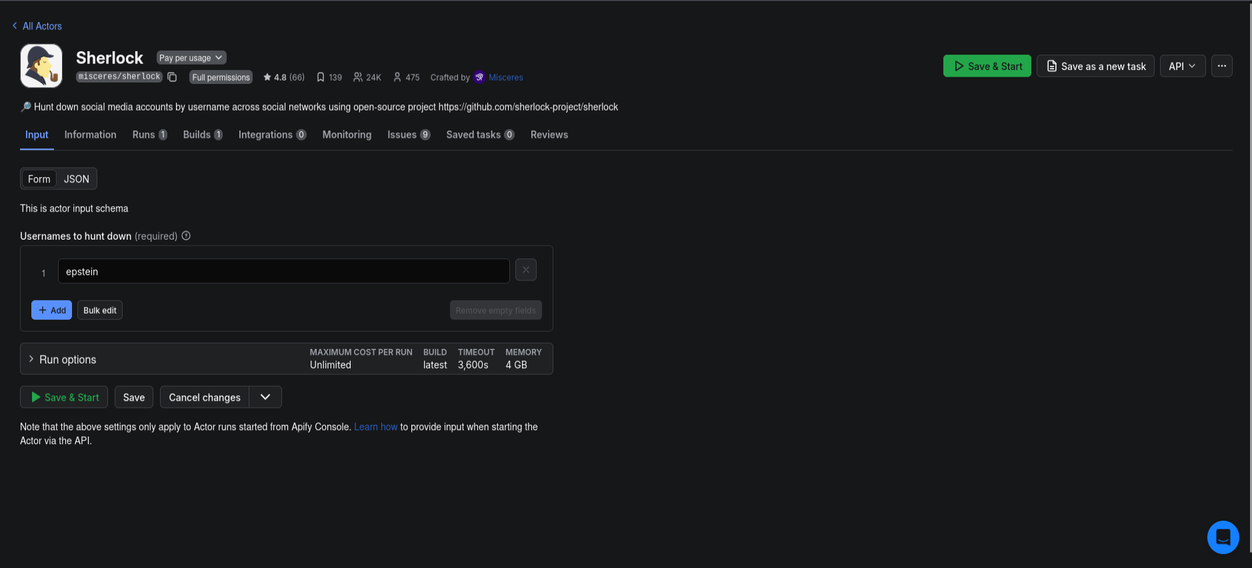Click the monthly users icon showing 475
Viewport: 1252px width, 568px height.
click(397, 77)
